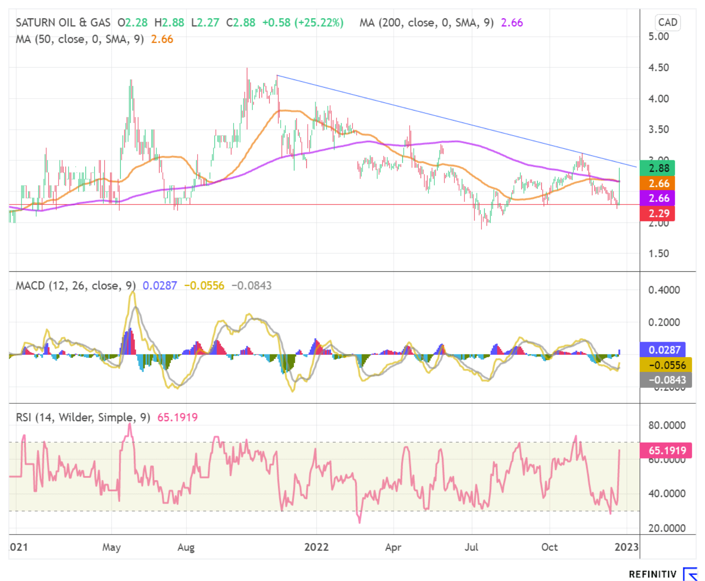
Task: Click the 2022 label on time axis
Action: 316,547
